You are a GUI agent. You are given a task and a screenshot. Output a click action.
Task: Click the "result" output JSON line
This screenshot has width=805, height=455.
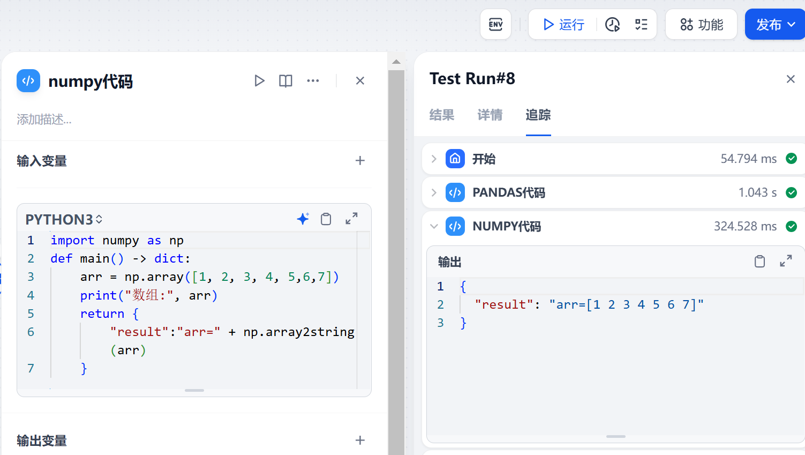589,304
